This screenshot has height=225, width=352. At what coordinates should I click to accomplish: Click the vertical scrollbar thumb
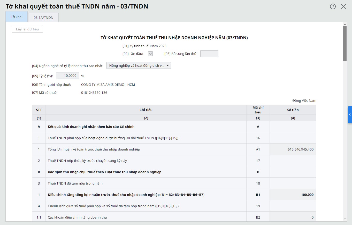(x=345, y=44)
